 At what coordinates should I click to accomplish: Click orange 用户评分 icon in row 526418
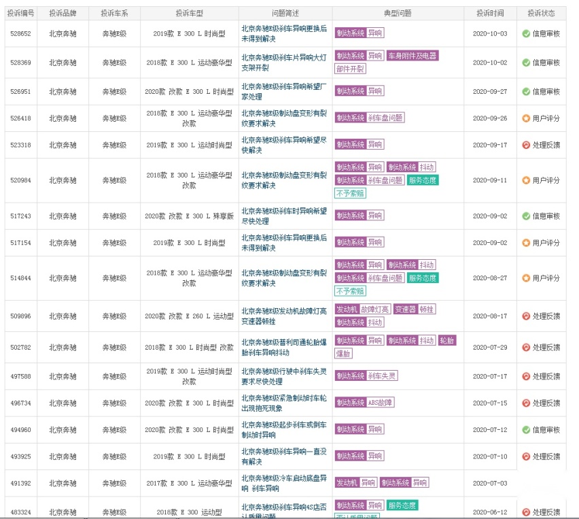pyautogui.click(x=526, y=118)
